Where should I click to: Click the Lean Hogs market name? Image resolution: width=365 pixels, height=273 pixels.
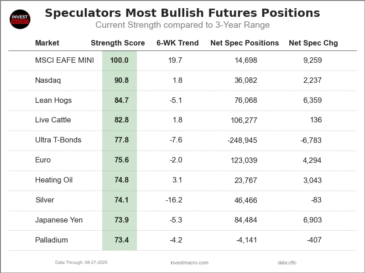coord(53,100)
